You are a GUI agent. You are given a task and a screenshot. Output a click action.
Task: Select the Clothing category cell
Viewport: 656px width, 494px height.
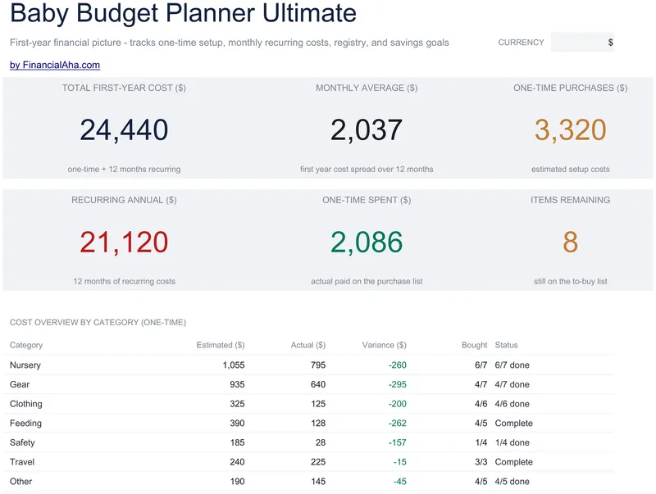[26, 404]
